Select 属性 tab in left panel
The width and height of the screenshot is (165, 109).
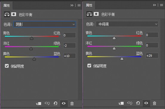[x=7, y=5]
